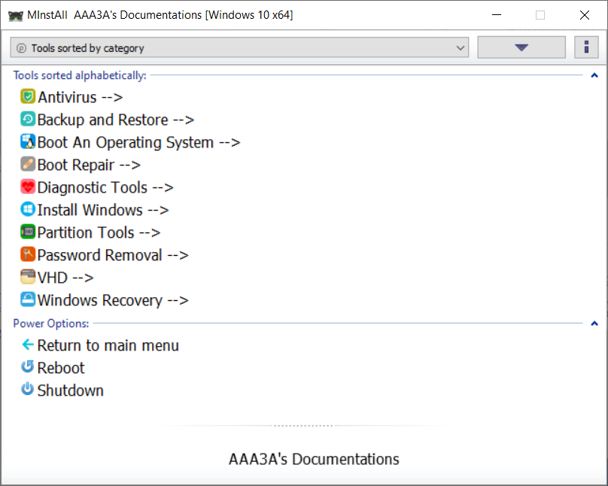Viewport: 608px width, 486px height.
Task: Collapse the Power Options section
Action: point(594,323)
